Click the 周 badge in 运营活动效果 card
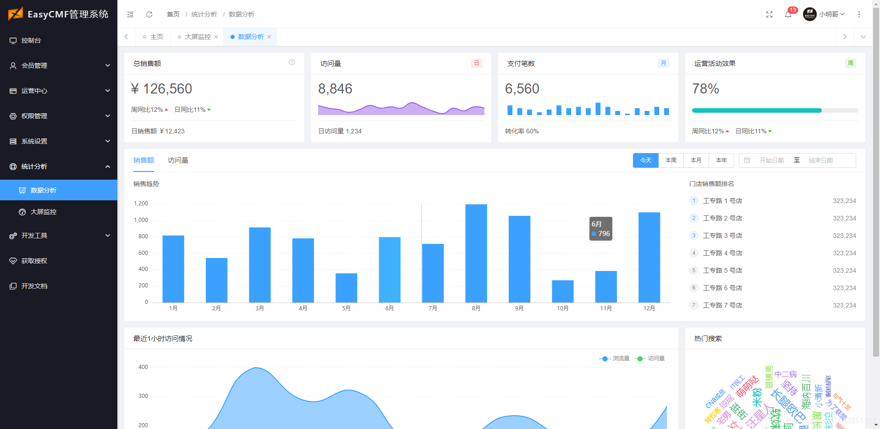 pos(851,63)
